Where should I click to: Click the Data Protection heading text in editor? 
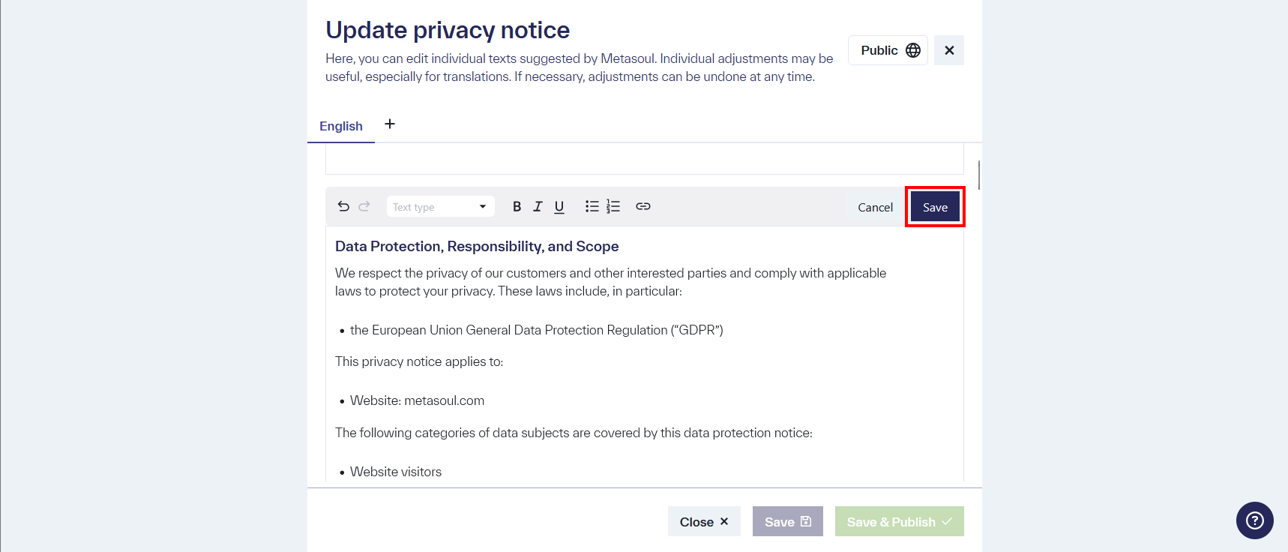tap(477, 247)
